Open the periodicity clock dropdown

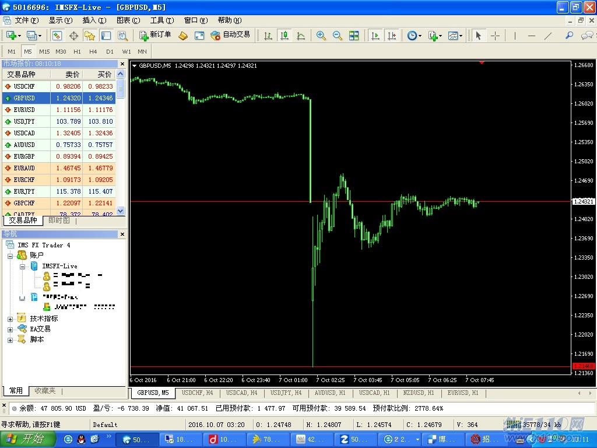click(x=414, y=36)
